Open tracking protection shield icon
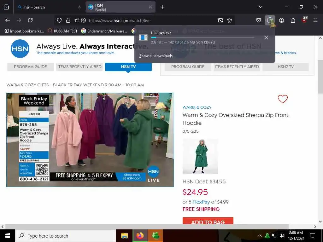This screenshot has width=323, height=242. tap(59, 20)
